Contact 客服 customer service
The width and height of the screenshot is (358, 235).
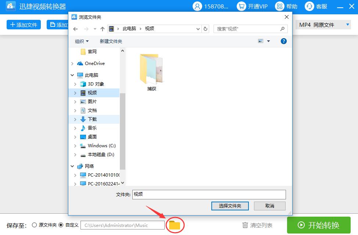(x=316, y=6)
